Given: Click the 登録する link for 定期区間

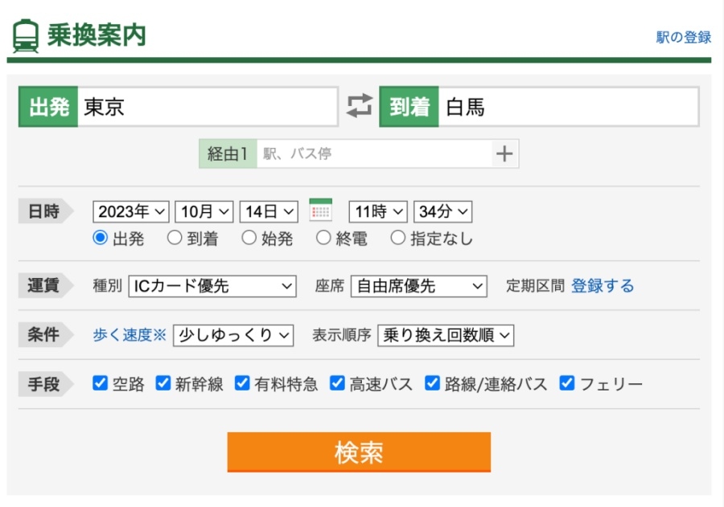Looking at the screenshot, I should tap(603, 286).
